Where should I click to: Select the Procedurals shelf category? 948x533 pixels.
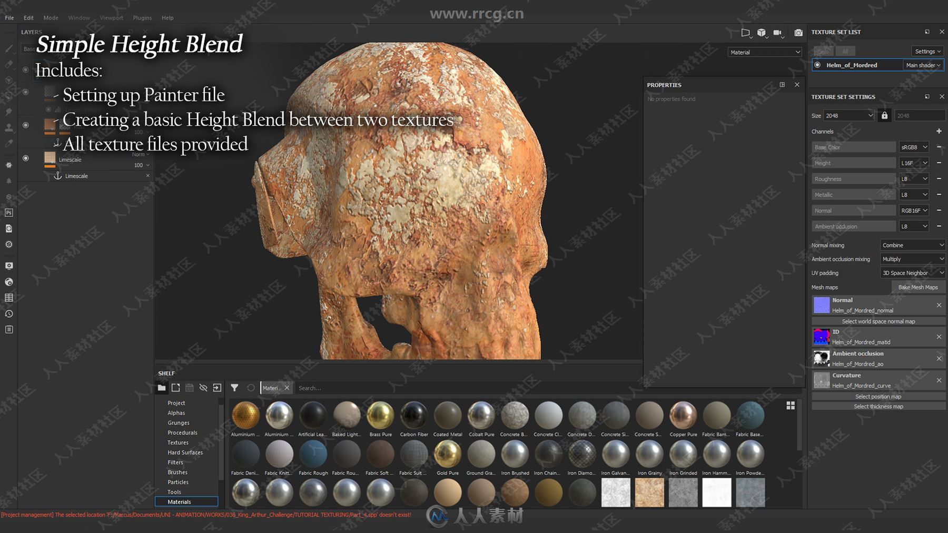coord(182,433)
